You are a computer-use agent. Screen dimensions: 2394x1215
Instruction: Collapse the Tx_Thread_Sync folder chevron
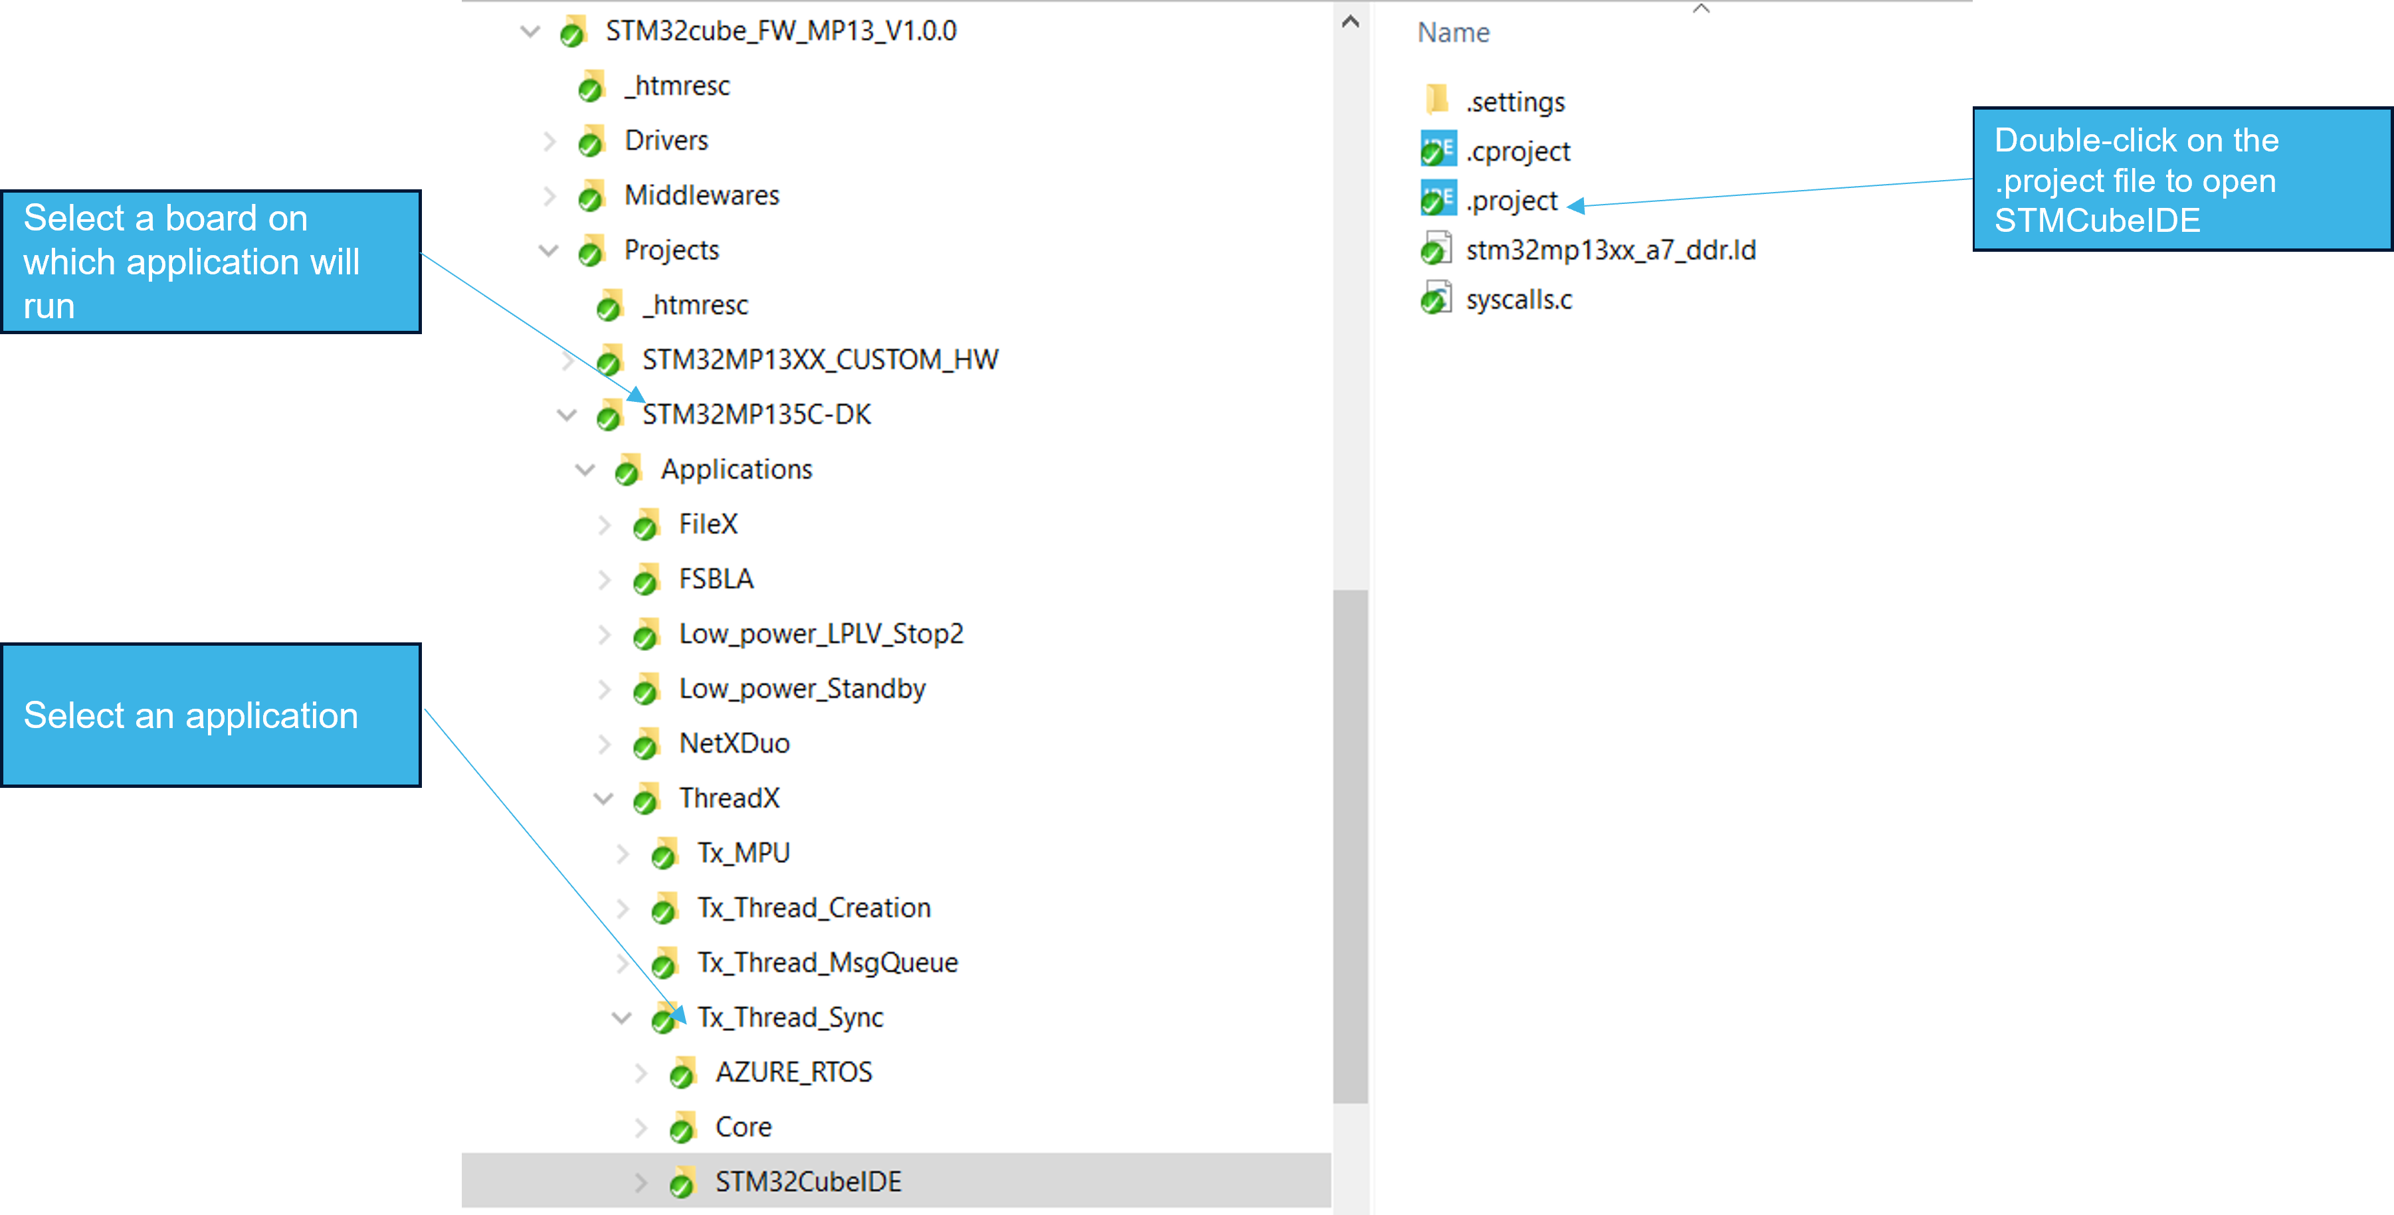[622, 1018]
